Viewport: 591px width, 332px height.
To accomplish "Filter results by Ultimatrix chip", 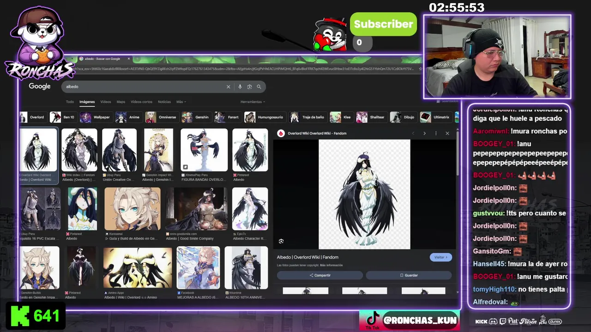I will point(435,117).
